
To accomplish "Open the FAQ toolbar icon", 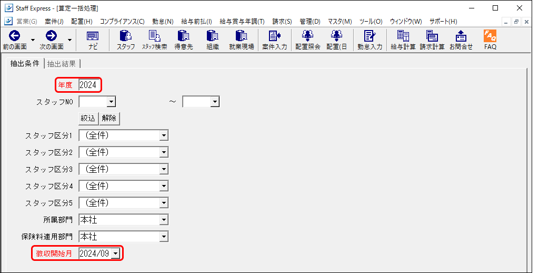I will [x=490, y=40].
